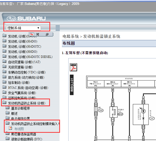Open 概述 subfolder
156x141 pixels.
point(14,113)
